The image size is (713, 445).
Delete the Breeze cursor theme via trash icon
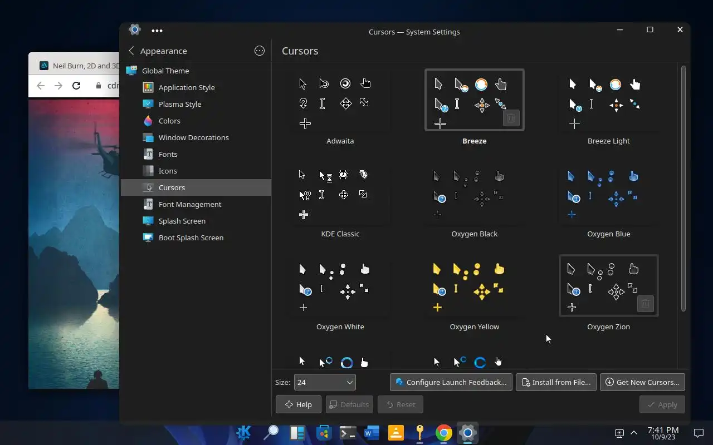pos(511,118)
